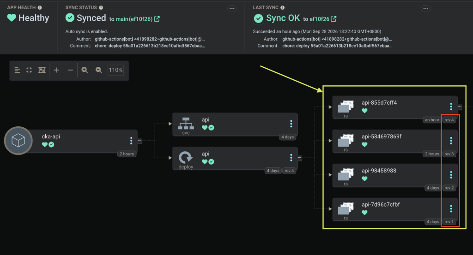Viewport: 473px width, 255px height.
Task: Select the api-855d7cff4 replica set icon
Action: coord(346,107)
